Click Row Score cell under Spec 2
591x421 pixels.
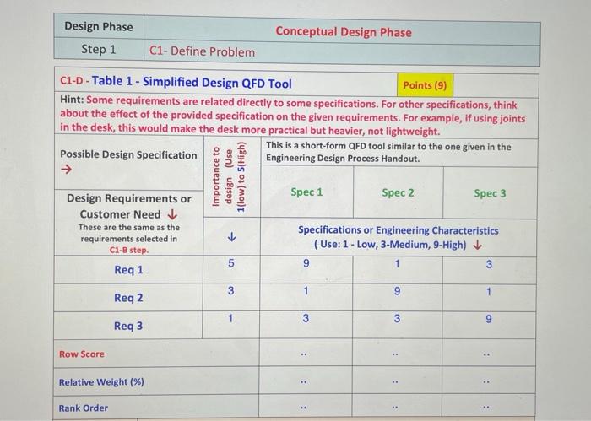[x=398, y=353]
